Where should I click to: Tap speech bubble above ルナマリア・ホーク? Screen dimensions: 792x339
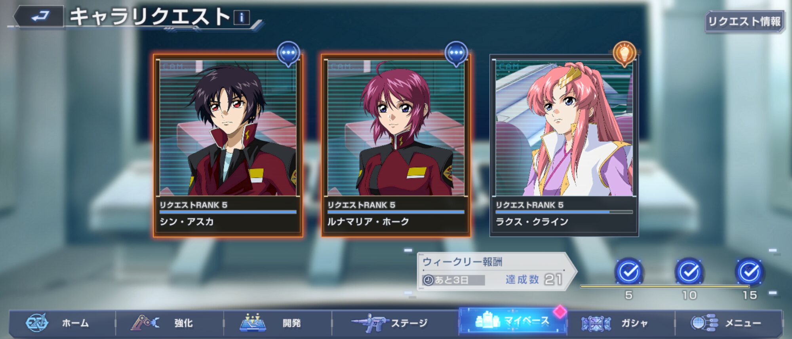coord(456,54)
